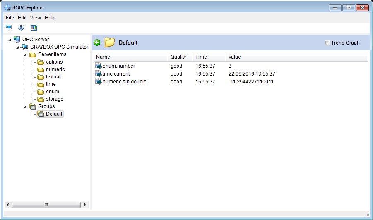Viewport: 373px width, 220px height.
Task: Click the Server items folder icon
Action: point(33,54)
